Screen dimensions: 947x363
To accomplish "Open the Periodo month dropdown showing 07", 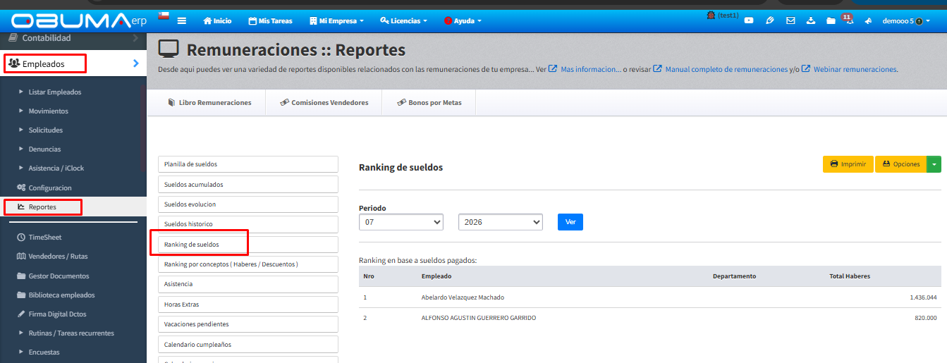I will 401,222.
